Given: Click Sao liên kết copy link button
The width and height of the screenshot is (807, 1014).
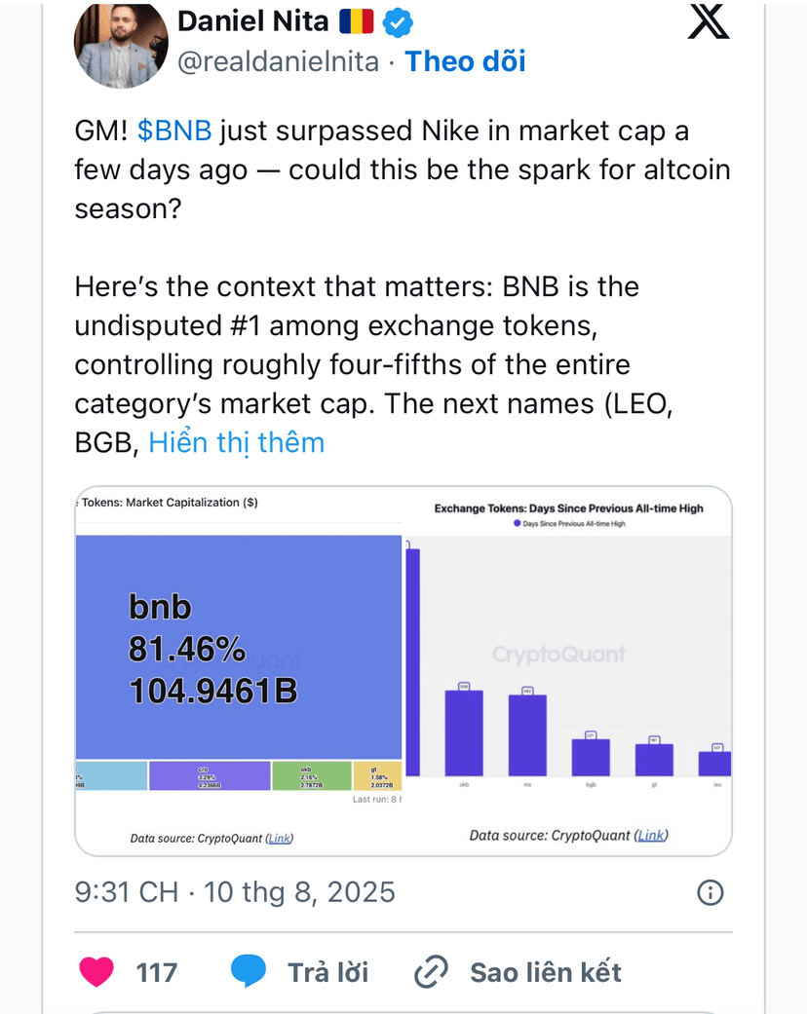Looking at the screenshot, I should point(545,972).
